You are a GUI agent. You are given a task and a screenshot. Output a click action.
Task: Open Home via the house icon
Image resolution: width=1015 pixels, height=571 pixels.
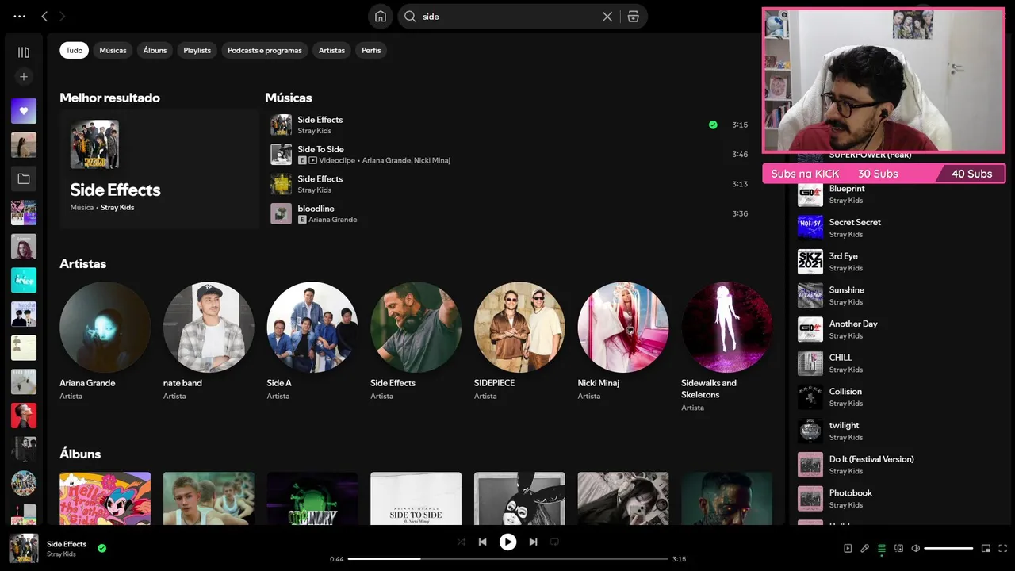(x=381, y=17)
